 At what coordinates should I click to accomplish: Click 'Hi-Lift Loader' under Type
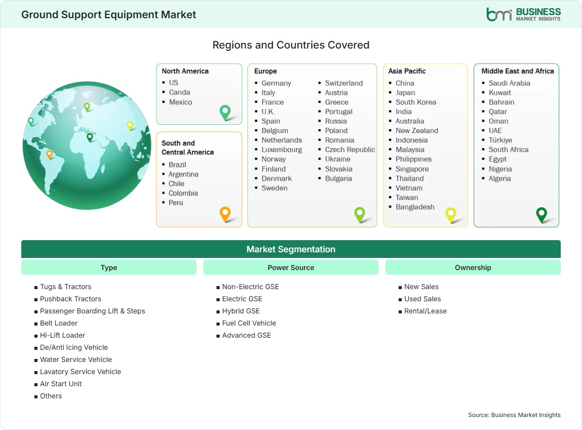pos(62,336)
